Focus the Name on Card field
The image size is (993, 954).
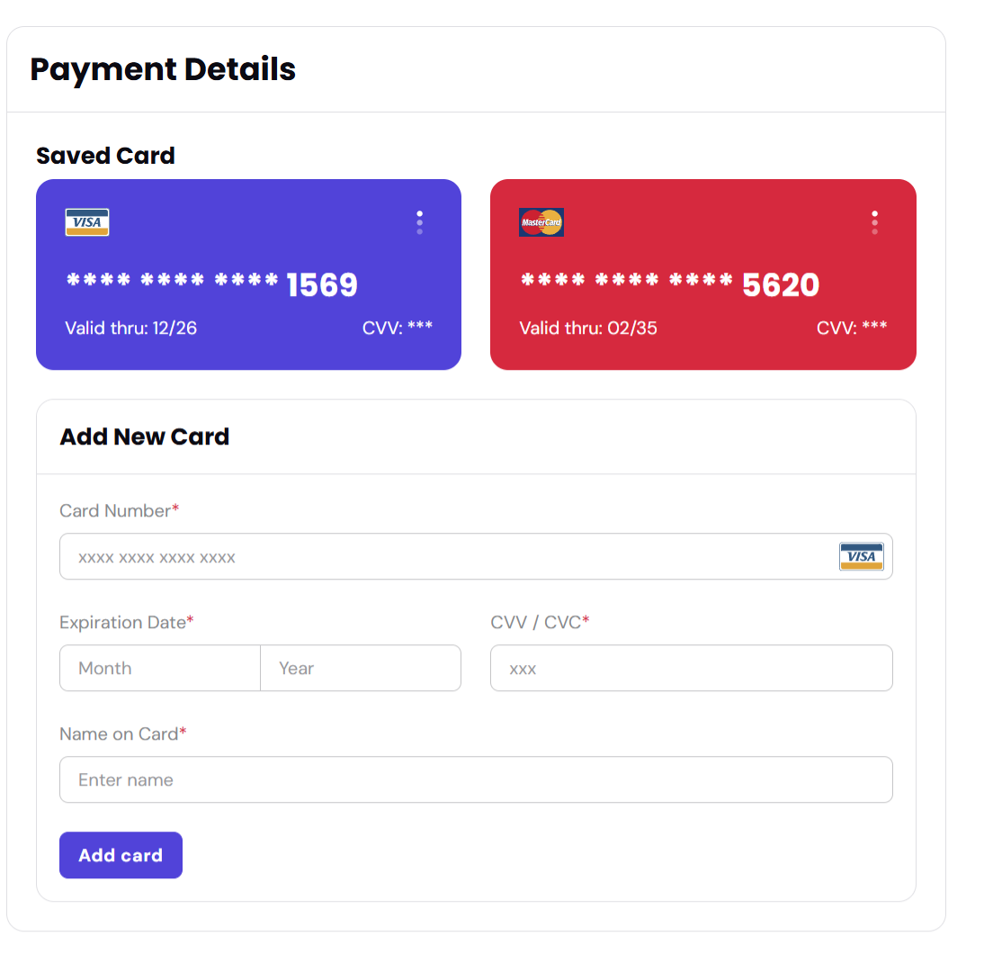click(x=476, y=779)
